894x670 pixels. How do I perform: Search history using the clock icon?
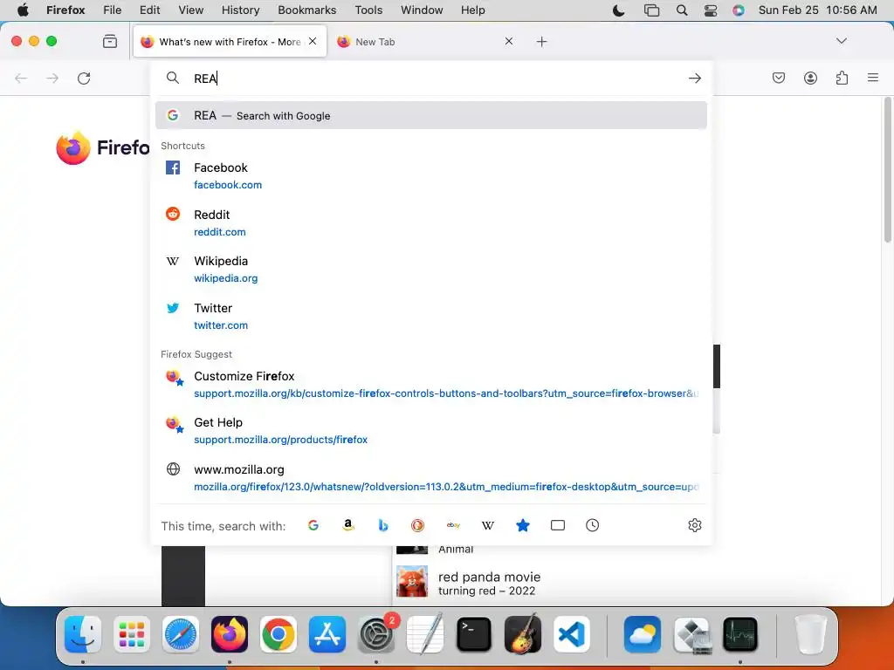click(593, 525)
